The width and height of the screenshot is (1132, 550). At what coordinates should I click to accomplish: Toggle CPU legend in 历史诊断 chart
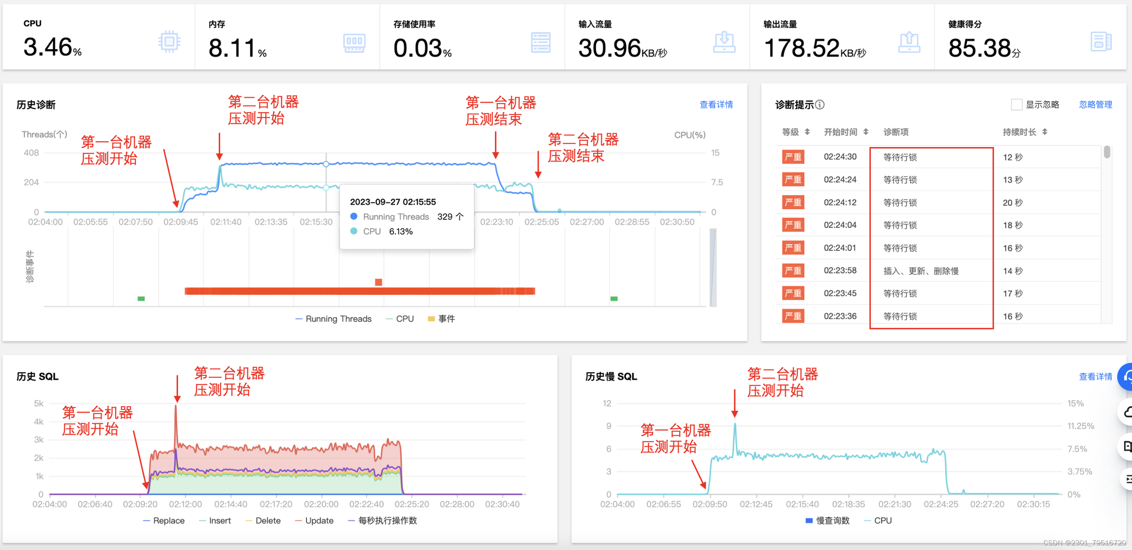[x=400, y=319]
